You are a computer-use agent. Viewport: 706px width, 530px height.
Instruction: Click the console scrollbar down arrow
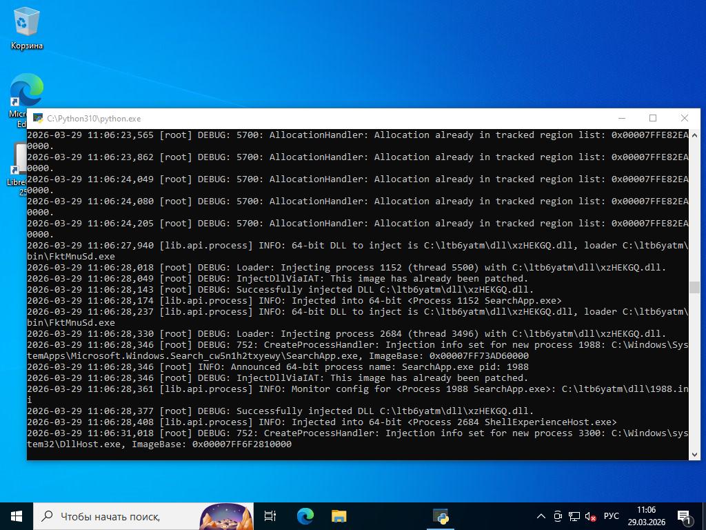(694, 453)
